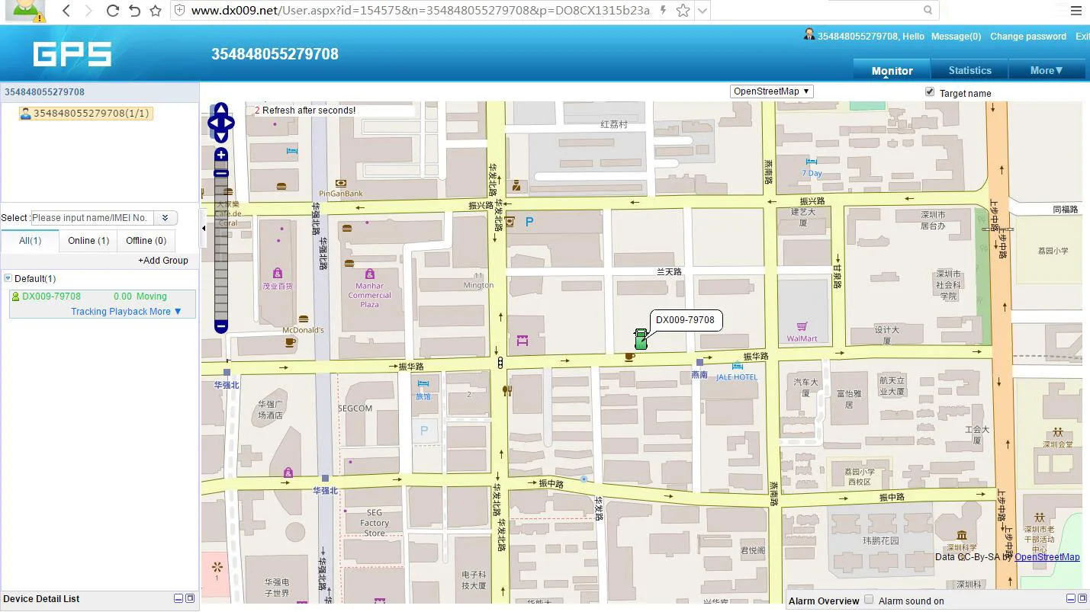
Task: Click the Moving status text
Action: tap(152, 296)
